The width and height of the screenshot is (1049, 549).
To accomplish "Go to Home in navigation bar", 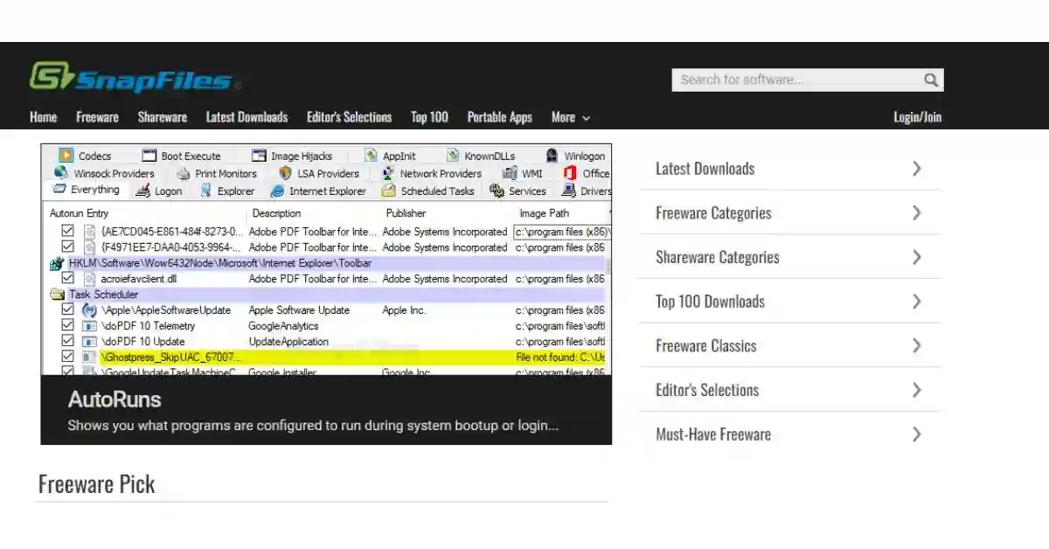I will coord(44,117).
